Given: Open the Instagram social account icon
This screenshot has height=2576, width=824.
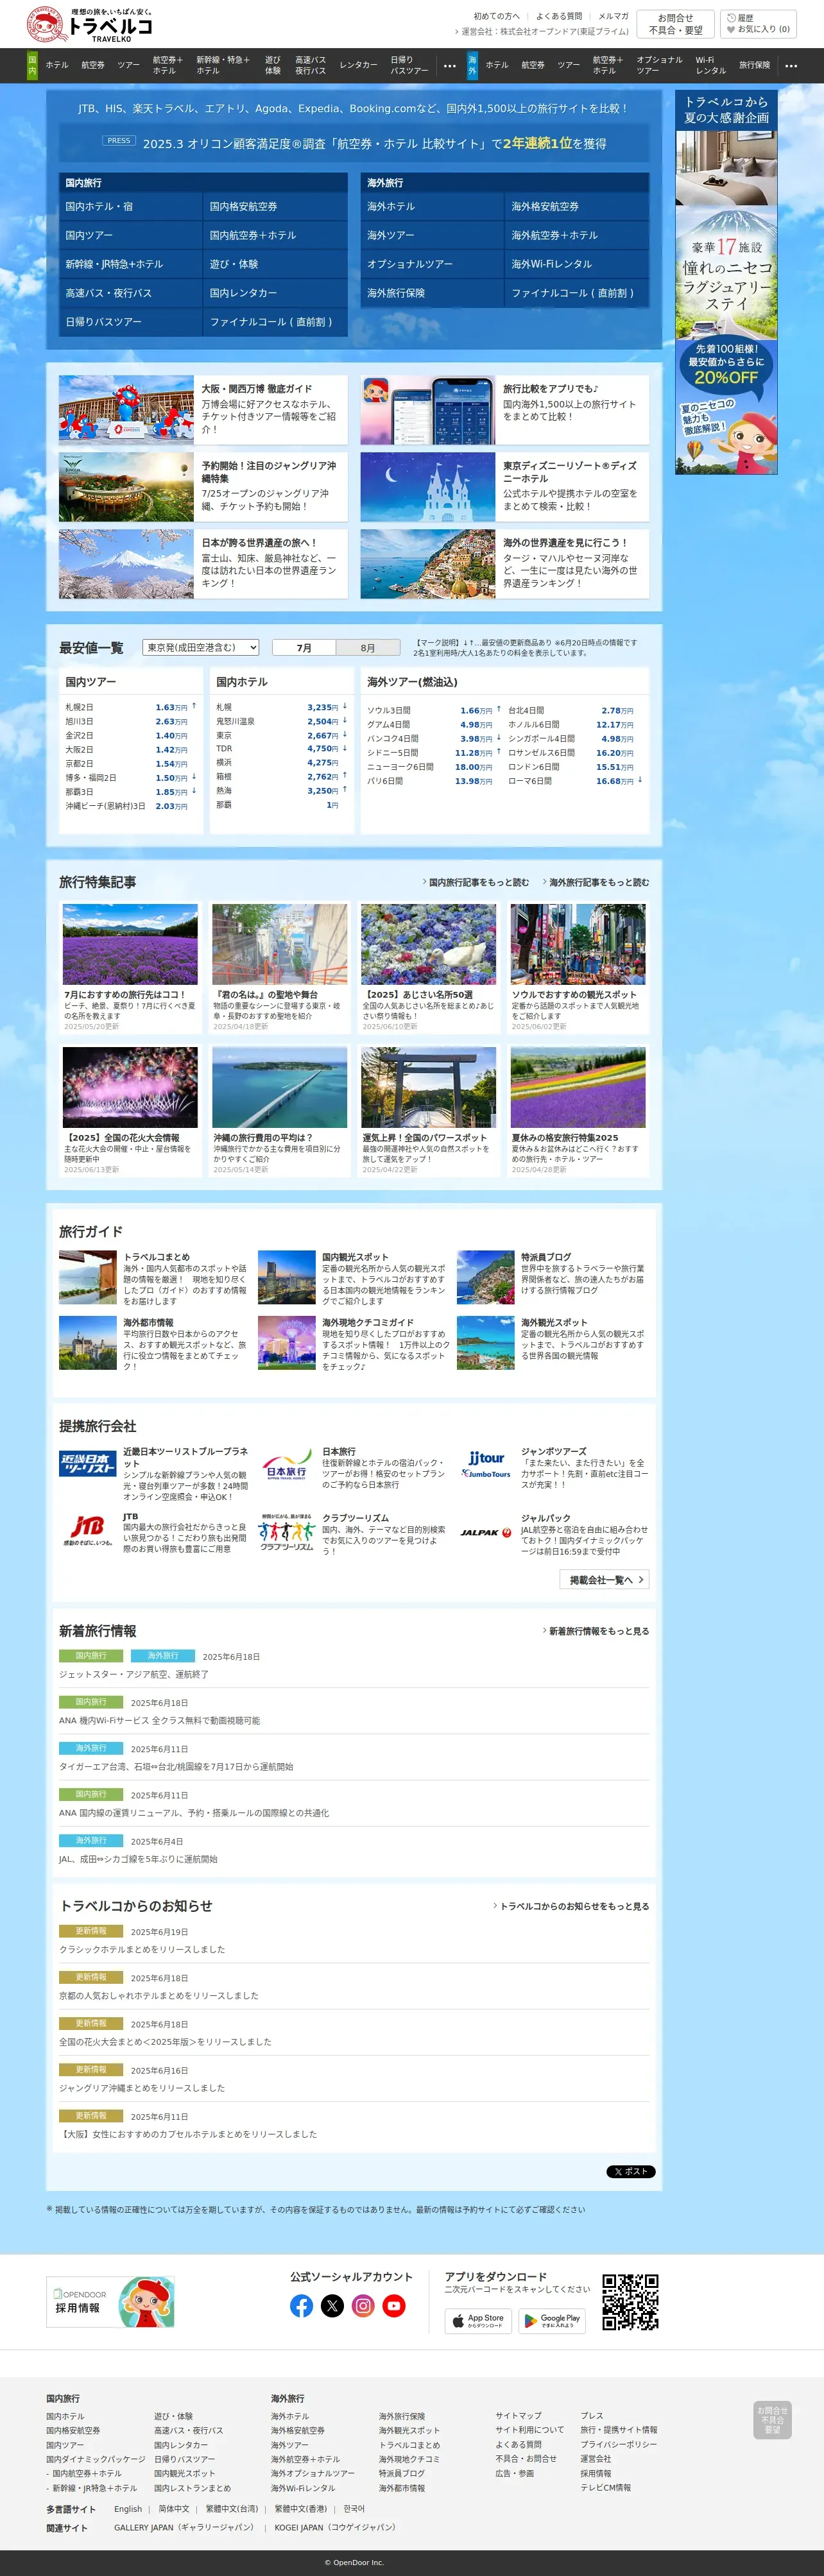Looking at the screenshot, I should tap(363, 2306).
